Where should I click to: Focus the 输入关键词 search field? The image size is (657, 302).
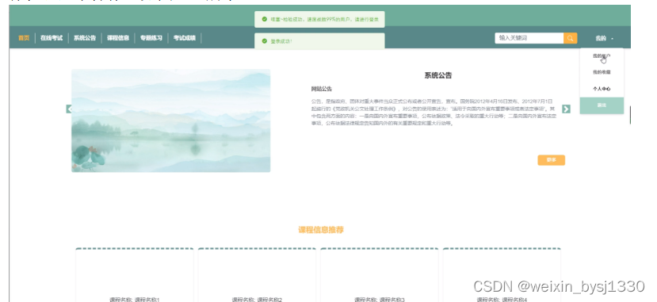529,38
